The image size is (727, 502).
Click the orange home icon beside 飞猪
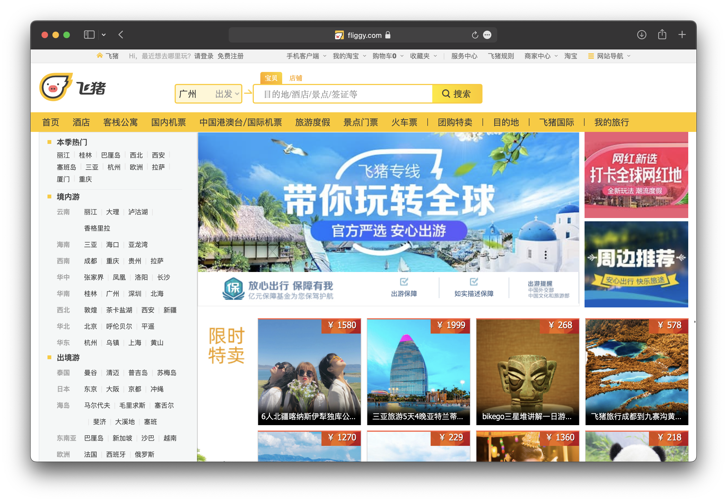[100, 56]
